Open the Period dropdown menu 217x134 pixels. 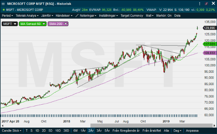(7, 16)
